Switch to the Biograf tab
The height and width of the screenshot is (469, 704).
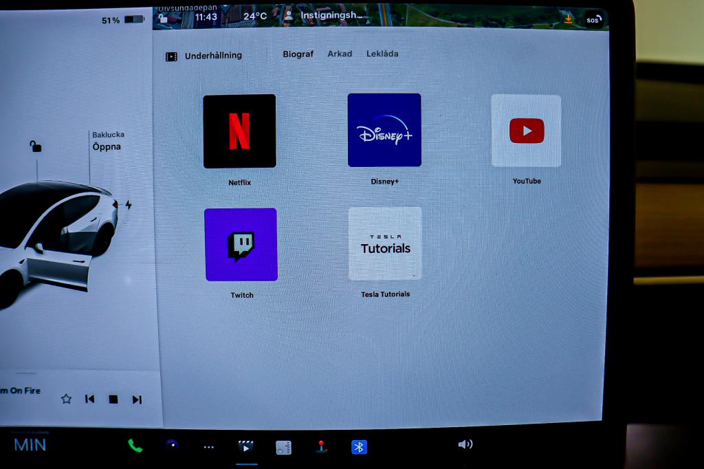click(x=298, y=54)
